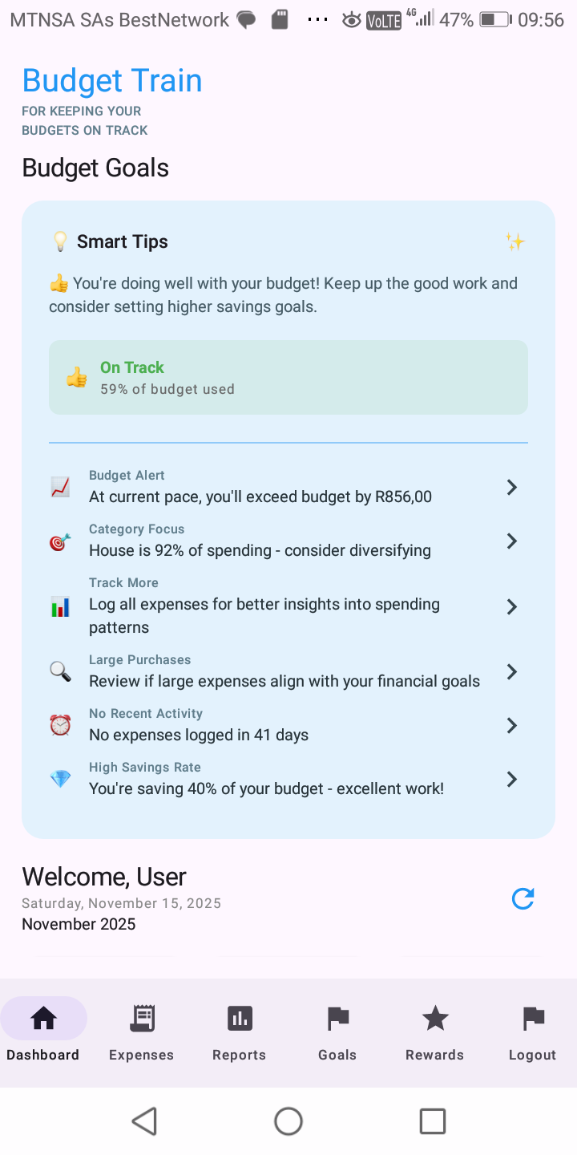Tap the target icon for Category Focus

[60, 541]
